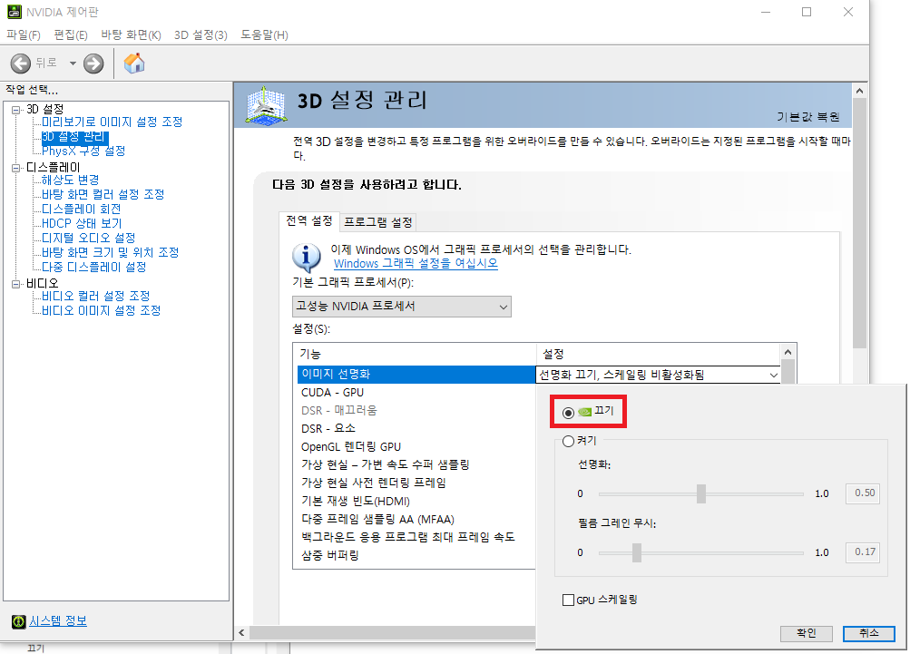Open the 시스템 정보 link
This screenshot has width=910, height=654.
[58, 621]
